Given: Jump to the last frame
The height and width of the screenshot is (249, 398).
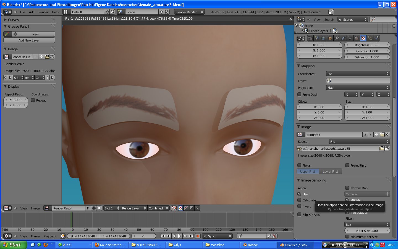Looking at the screenshot, I should (191, 236).
